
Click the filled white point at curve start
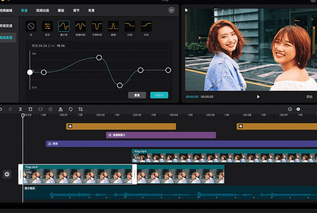(x=30, y=72)
